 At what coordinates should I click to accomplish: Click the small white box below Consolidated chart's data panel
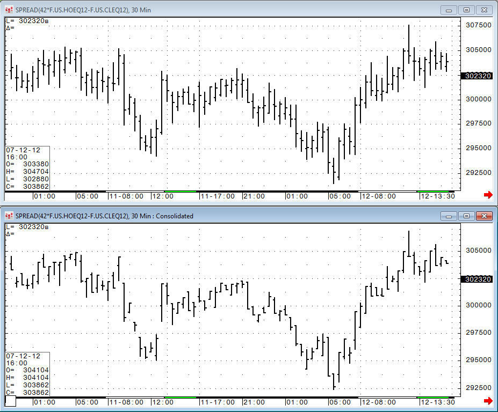tap(11, 401)
